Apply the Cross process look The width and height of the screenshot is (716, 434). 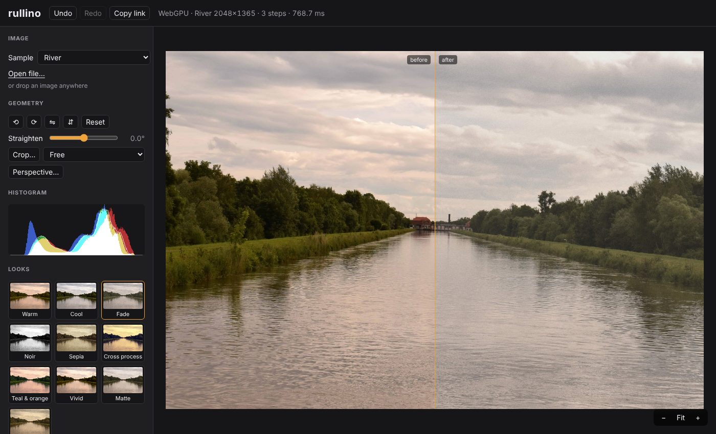123,343
